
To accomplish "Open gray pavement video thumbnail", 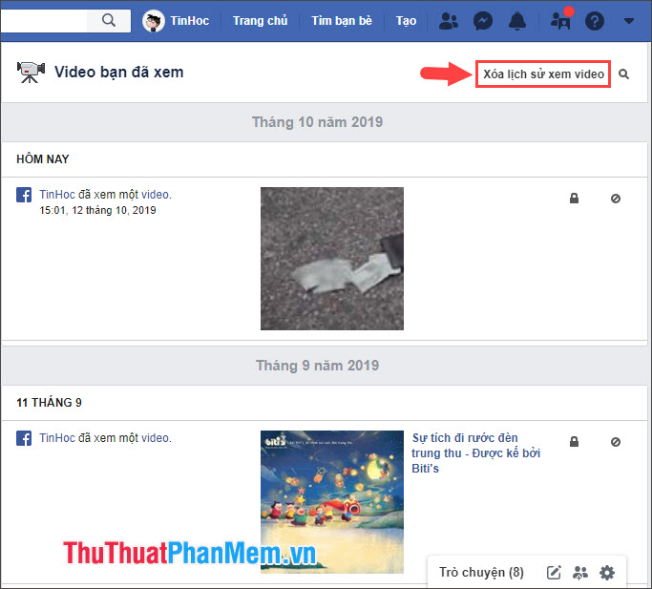I will 332,259.
